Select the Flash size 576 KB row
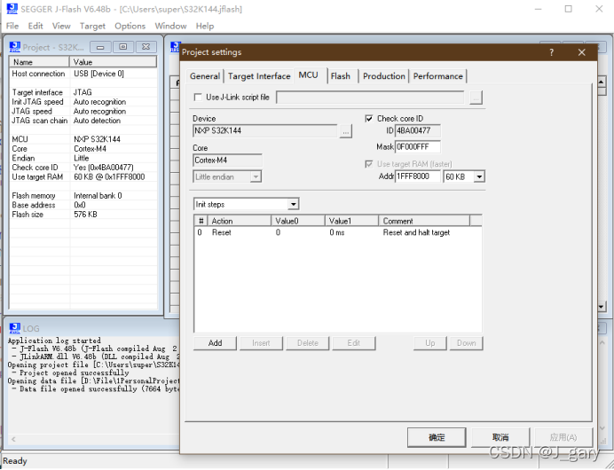 point(83,215)
